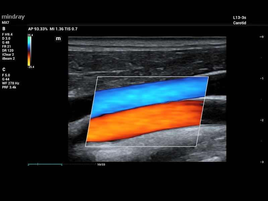This screenshot has width=268, height=201.
Task: Click the current frame tick on cine bar
Action: point(38,164)
